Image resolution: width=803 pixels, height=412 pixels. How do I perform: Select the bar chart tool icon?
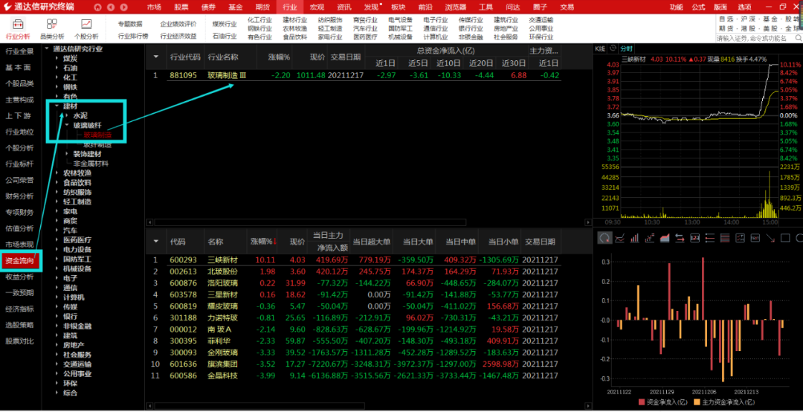click(x=634, y=238)
